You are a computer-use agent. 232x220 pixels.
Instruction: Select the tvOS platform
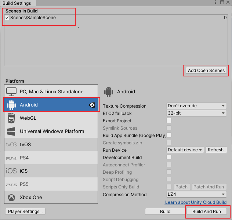(51, 144)
